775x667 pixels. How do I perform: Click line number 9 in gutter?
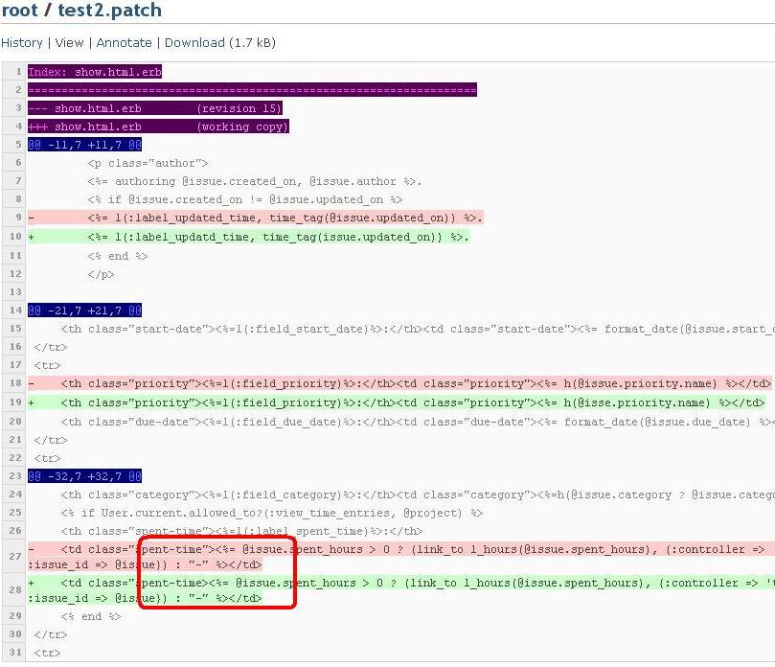[x=19, y=218]
